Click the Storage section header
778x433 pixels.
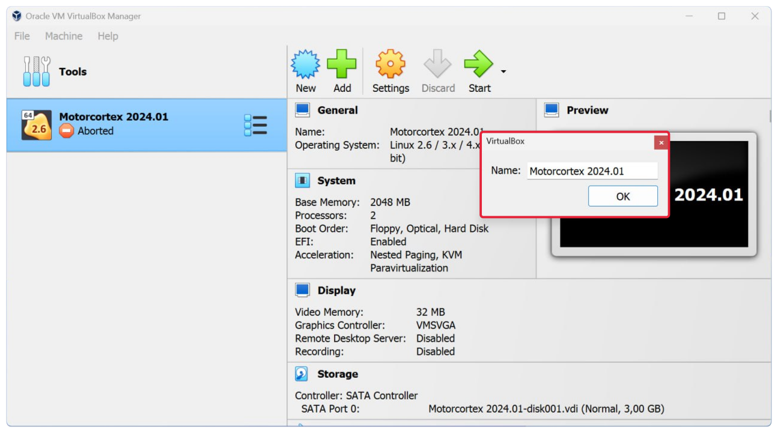[338, 374]
